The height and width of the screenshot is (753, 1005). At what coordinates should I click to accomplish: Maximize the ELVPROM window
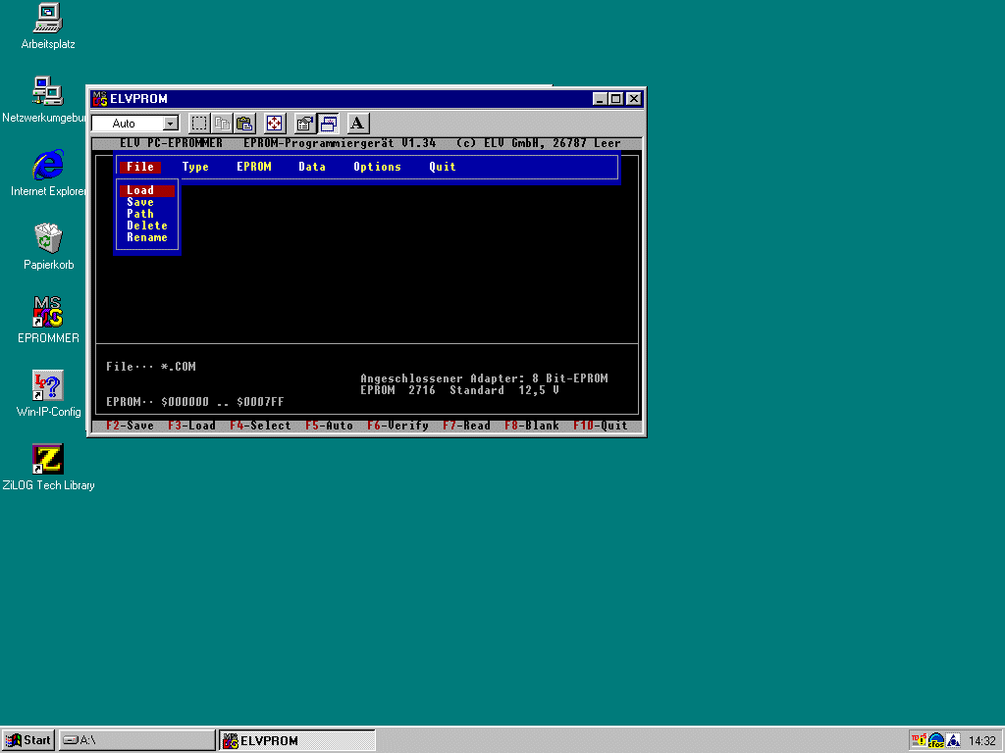[x=615, y=99]
